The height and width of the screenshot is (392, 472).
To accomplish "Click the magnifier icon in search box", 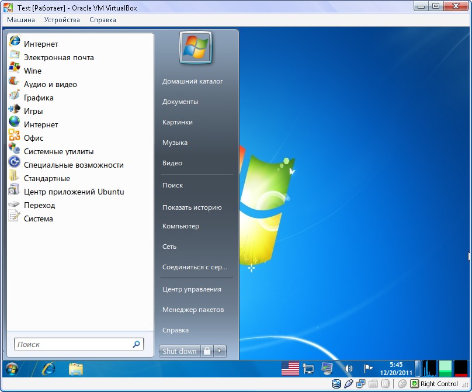I will (x=136, y=344).
